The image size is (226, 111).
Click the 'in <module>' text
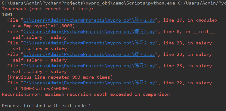(x=202, y=20)
